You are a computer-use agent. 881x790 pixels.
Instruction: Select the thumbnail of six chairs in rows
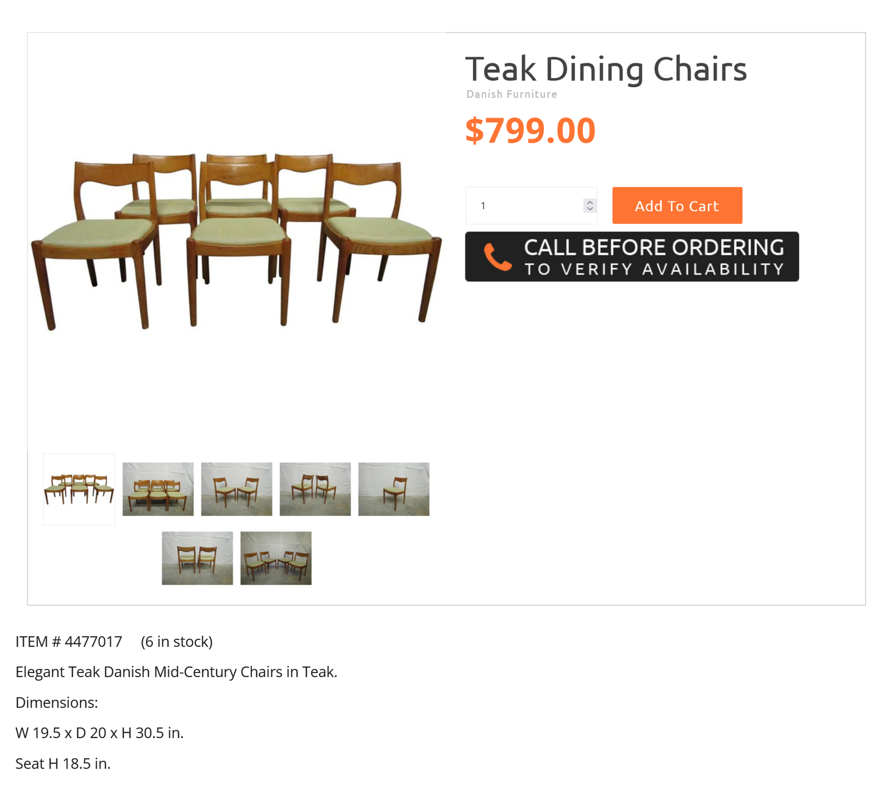pyautogui.click(x=158, y=489)
